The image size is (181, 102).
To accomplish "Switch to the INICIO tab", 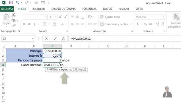I will [x=21, y=9].
